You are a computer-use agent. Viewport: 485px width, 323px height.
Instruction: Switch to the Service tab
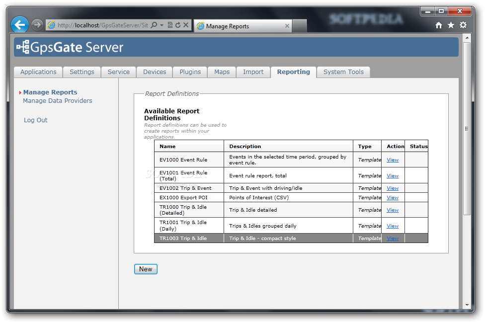[x=119, y=72]
